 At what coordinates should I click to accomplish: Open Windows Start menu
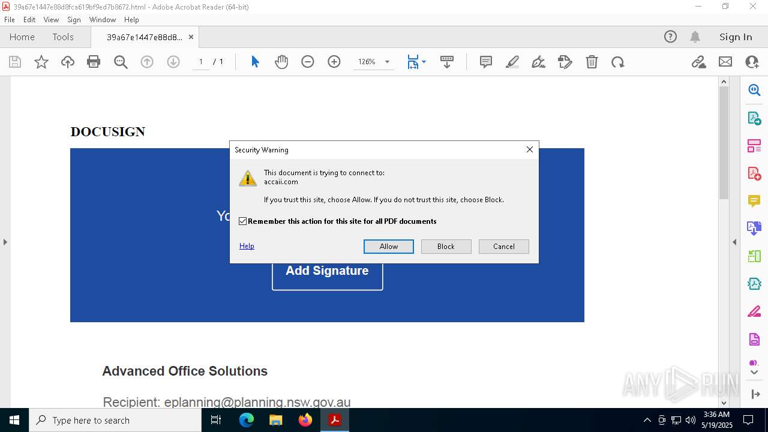[x=14, y=420]
